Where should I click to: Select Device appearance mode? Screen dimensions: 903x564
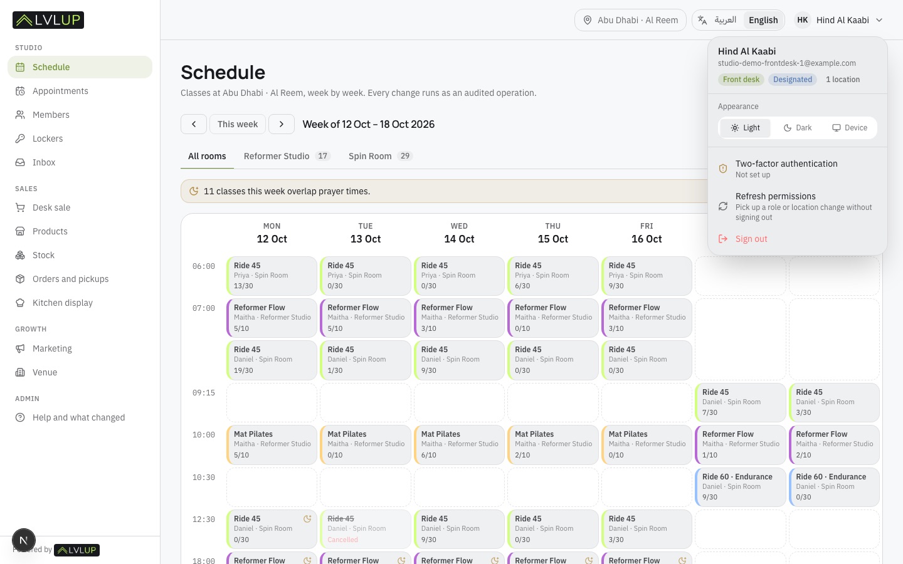click(x=850, y=128)
